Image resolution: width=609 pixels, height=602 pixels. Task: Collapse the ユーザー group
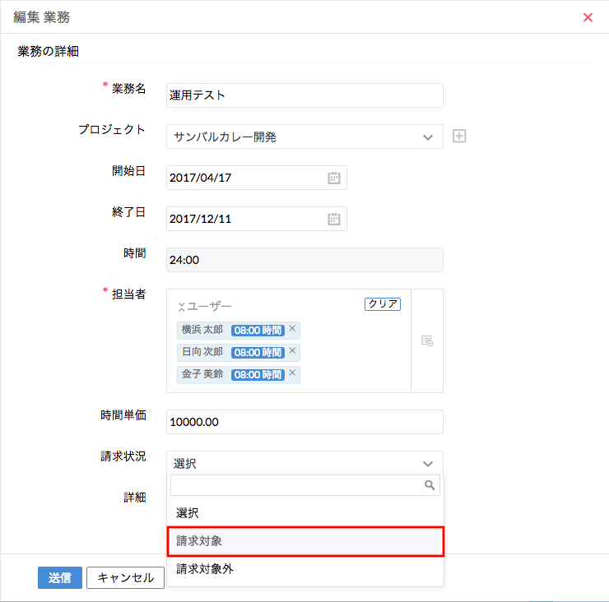181,306
